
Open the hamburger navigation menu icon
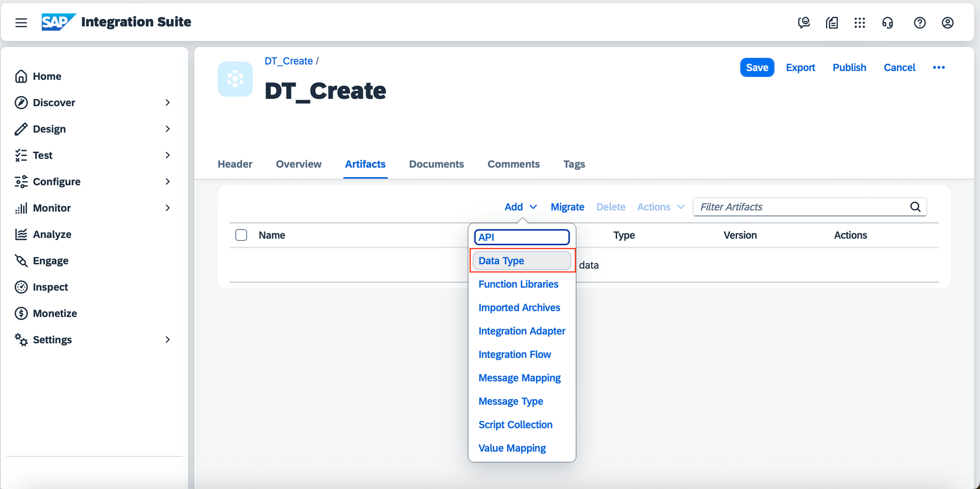21,23
